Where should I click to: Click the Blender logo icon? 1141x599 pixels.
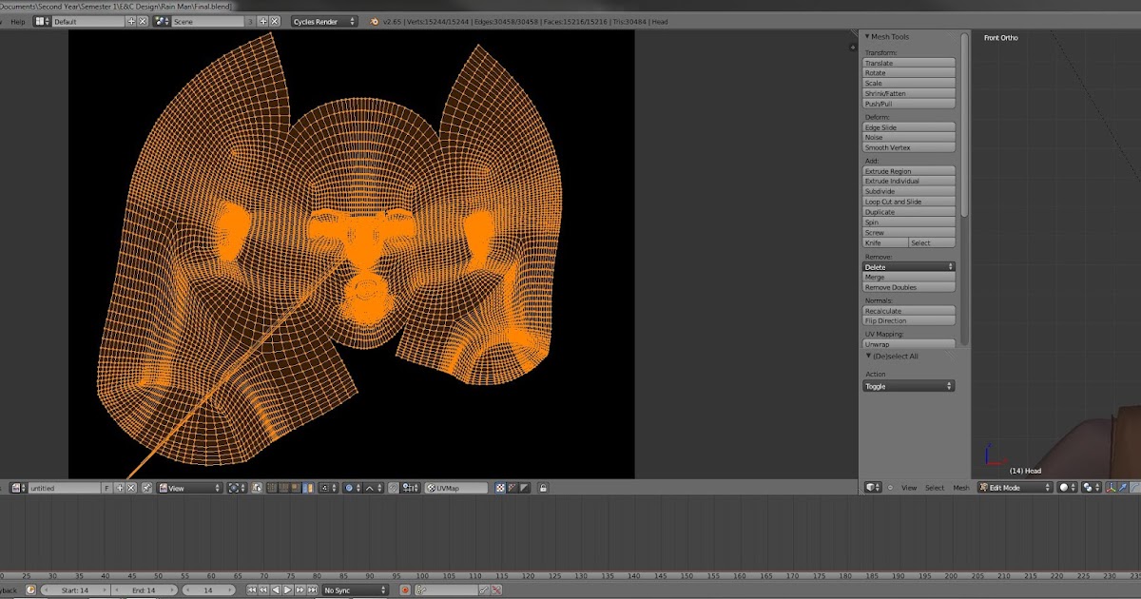375,21
